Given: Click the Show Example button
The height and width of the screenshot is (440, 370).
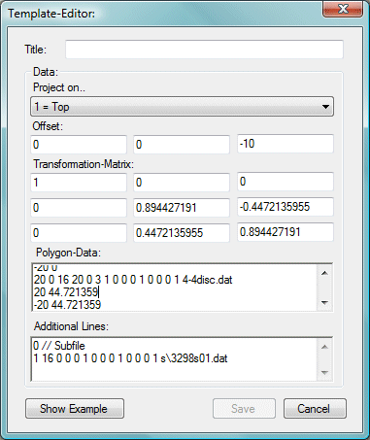Looking at the screenshot, I should (75, 409).
